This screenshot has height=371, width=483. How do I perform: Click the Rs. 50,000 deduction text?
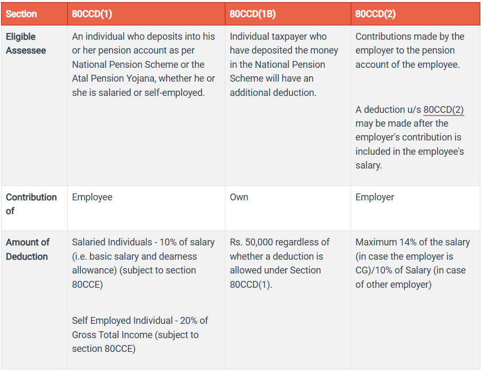pos(279,263)
